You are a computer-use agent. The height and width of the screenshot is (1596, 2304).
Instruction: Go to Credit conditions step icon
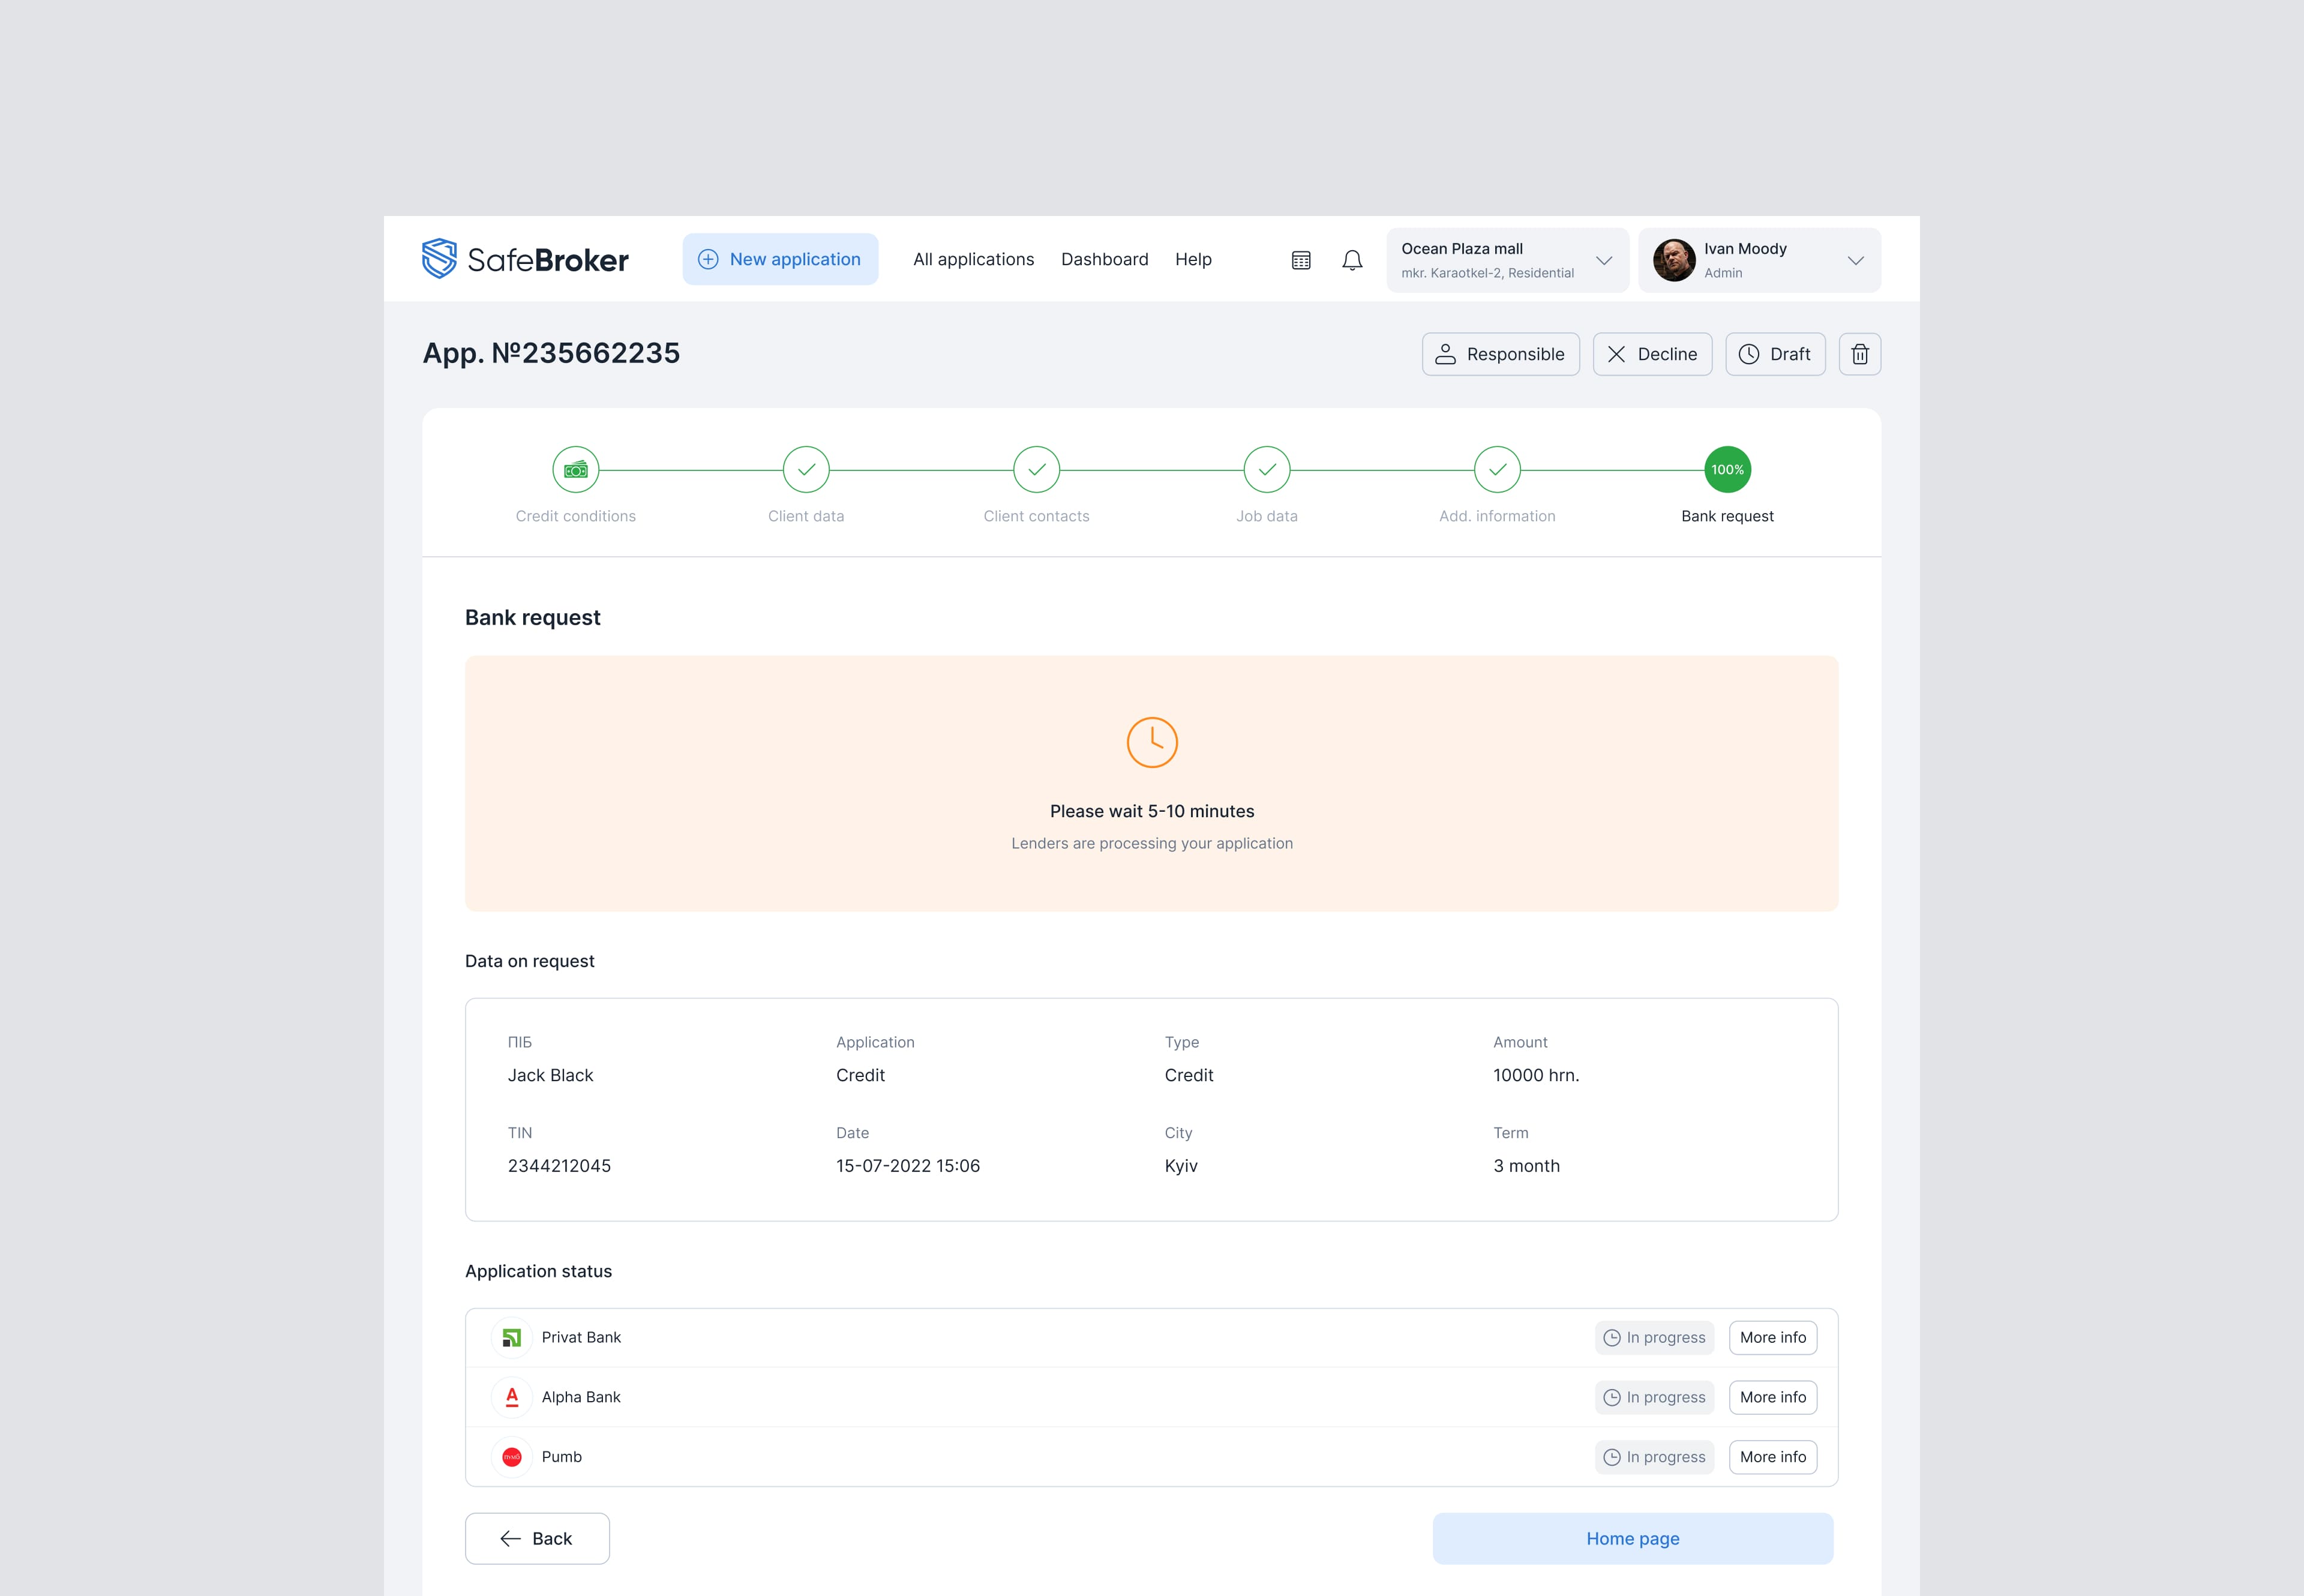[x=575, y=470]
